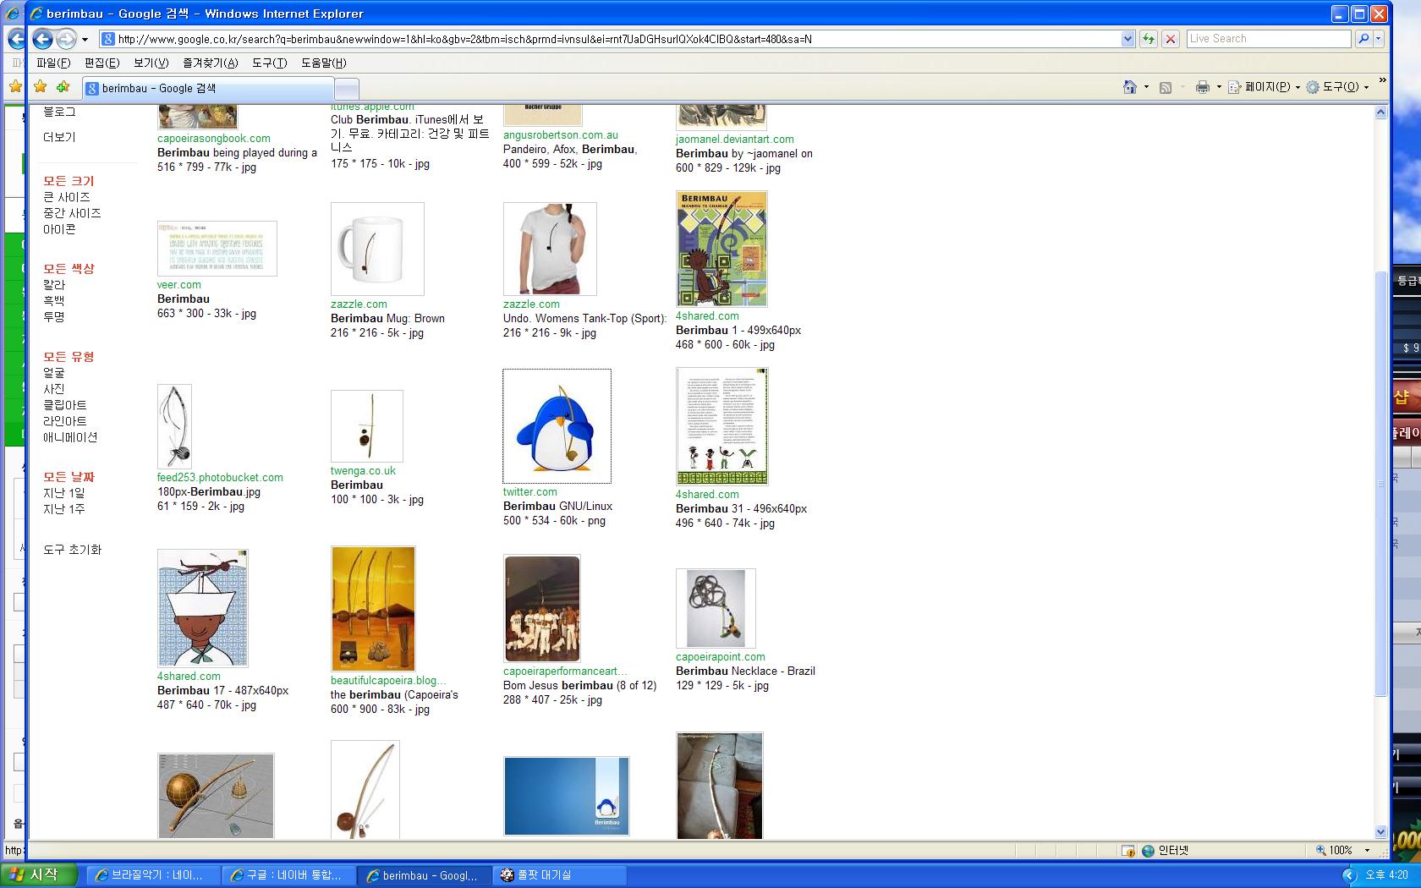The width and height of the screenshot is (1421, 888).
Task: Expand the search provider options arrow
Action: [1378, 39]
